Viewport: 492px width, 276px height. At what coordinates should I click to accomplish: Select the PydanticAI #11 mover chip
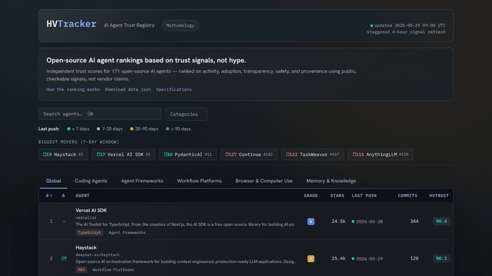188,154
